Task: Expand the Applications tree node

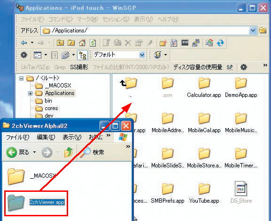Action: 30,93
